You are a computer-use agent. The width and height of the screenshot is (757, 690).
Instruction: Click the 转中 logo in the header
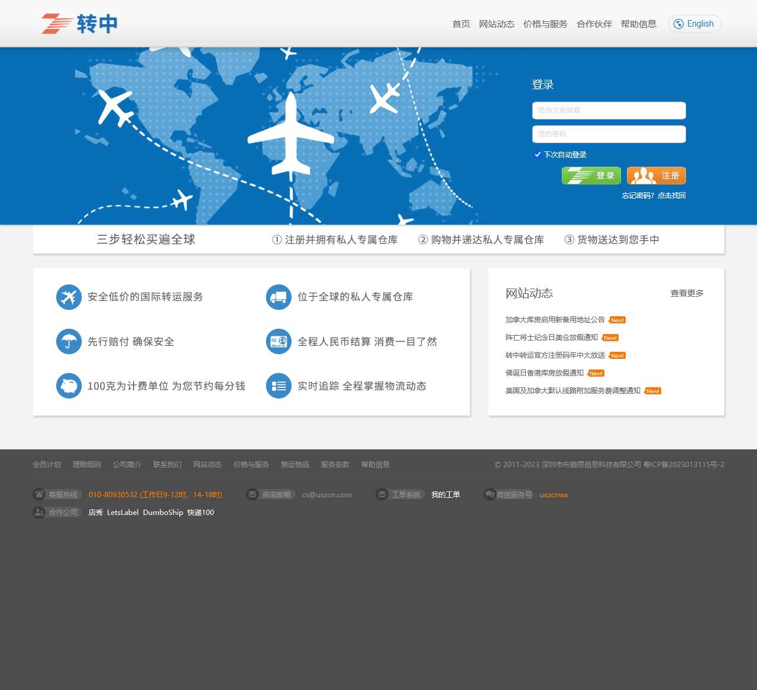point(80,24)
